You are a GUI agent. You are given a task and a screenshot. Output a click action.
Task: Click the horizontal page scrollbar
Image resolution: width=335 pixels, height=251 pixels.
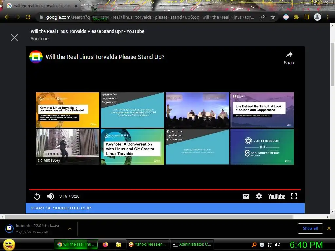tap(149, 217)
